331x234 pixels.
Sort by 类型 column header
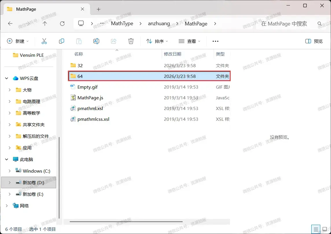click(x=220, y=54)
